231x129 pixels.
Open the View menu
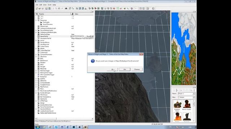45,5
